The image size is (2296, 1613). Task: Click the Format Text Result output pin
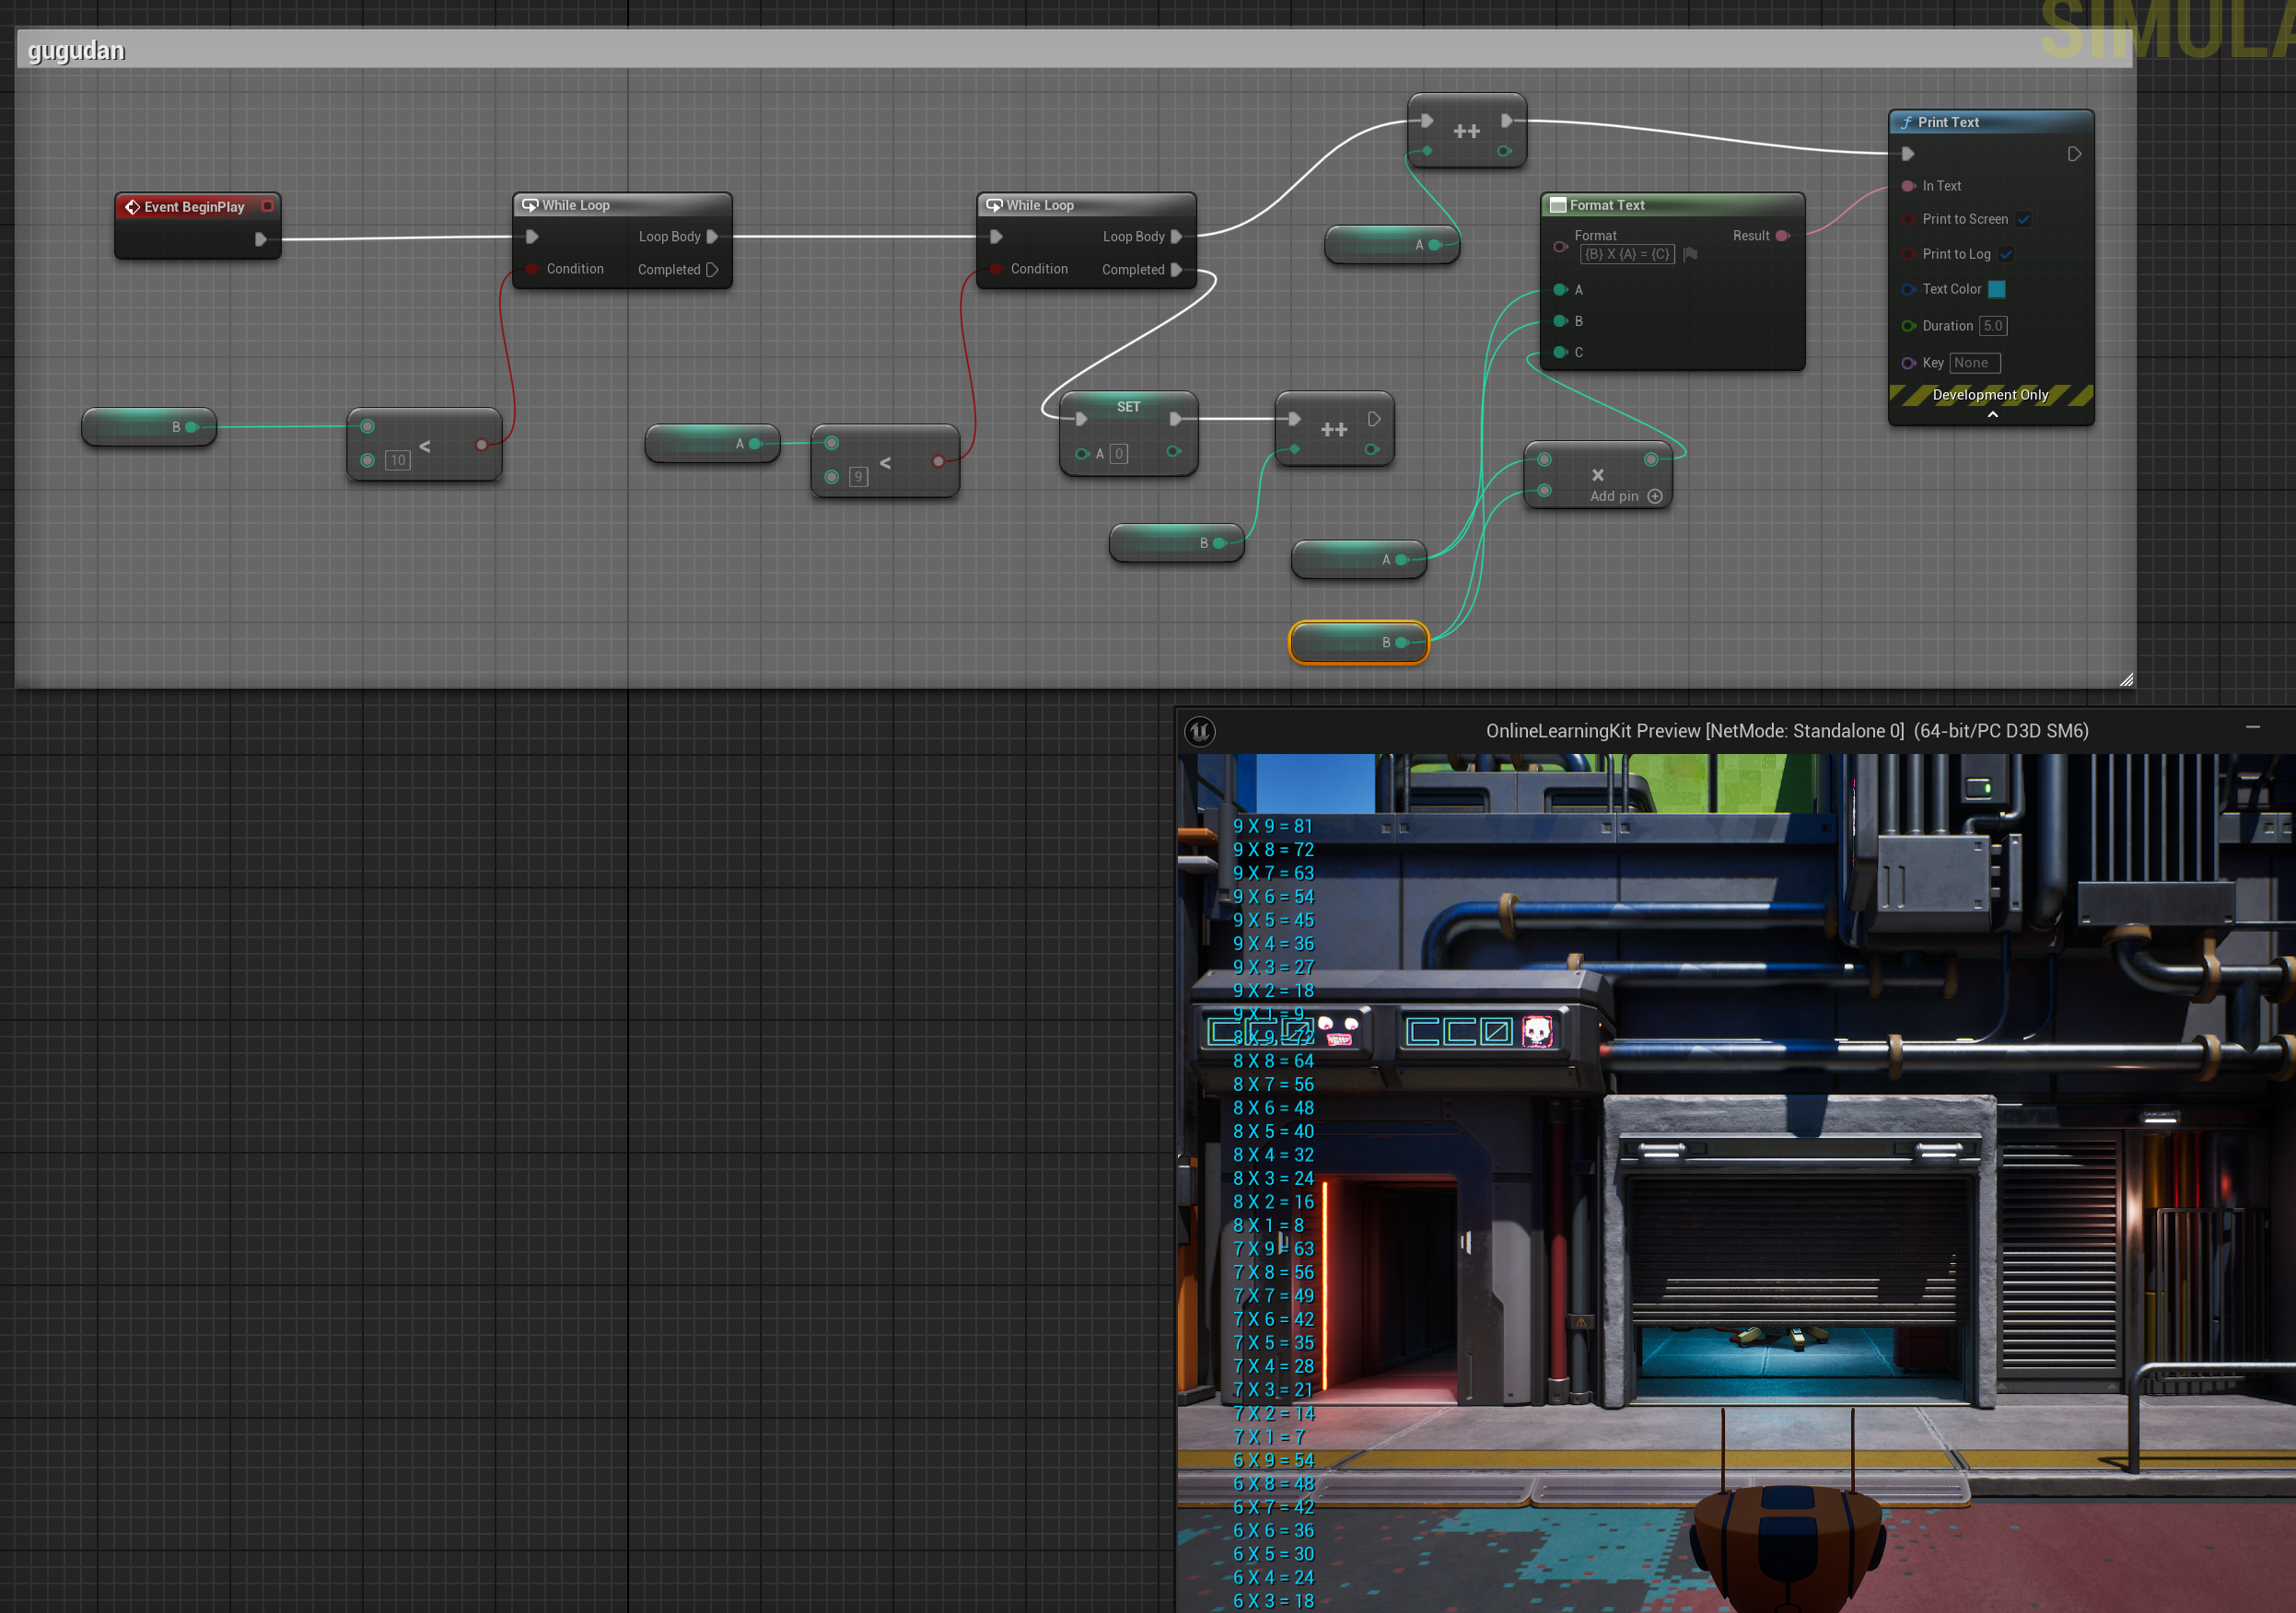pos(1782,236)
